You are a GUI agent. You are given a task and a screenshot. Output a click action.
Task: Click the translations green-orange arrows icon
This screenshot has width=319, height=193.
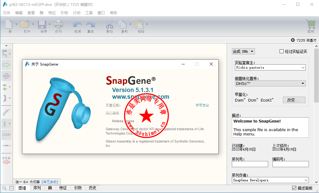pyautogui.click(x=5, y=87)
